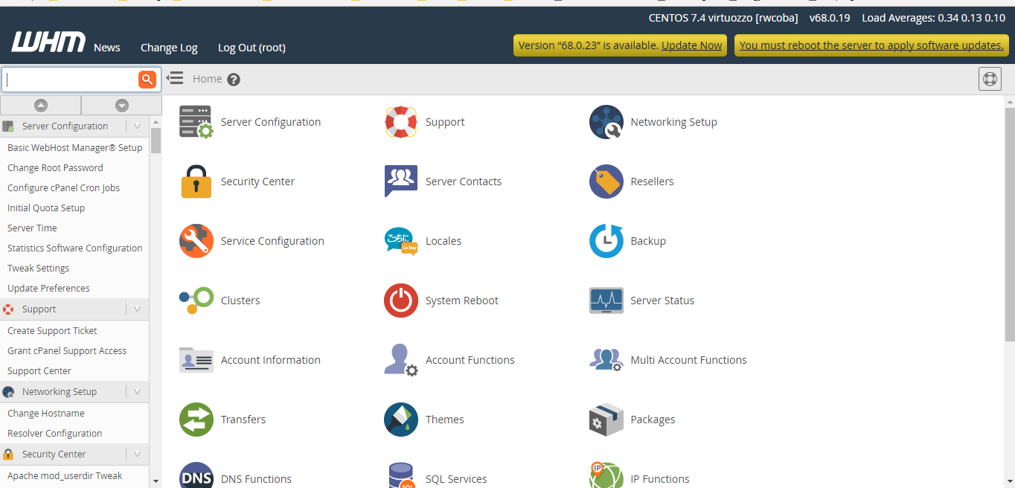Open the Security Center padlock icon
The height and width of the screenshot is (488, 1015).
(196, 182)
